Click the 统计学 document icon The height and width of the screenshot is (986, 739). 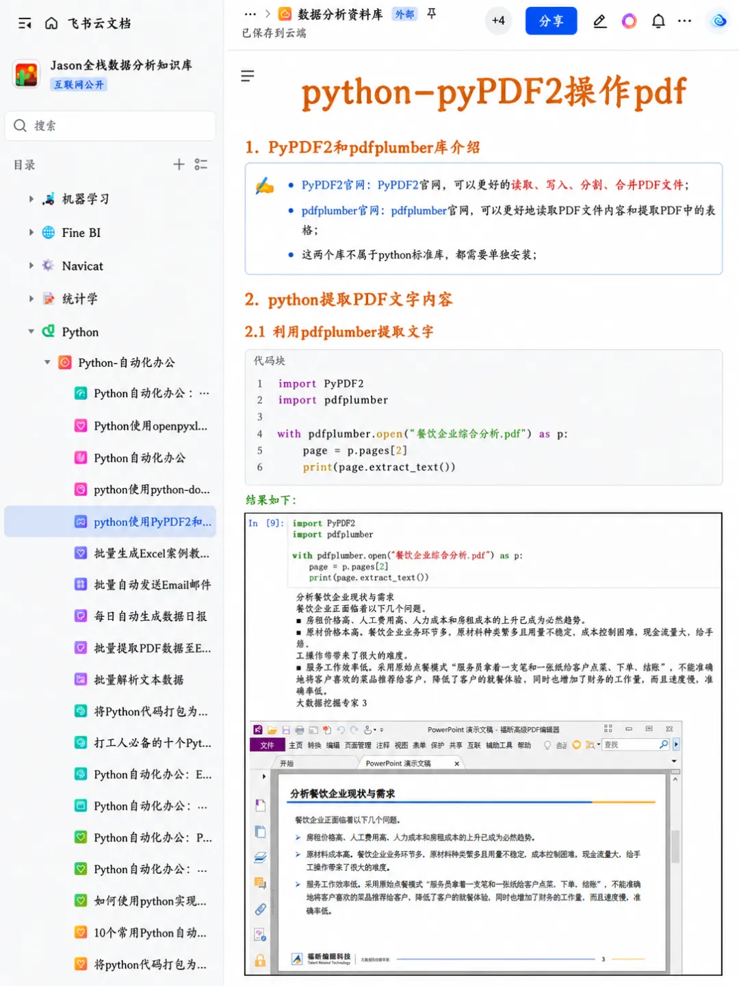[48, 299]
